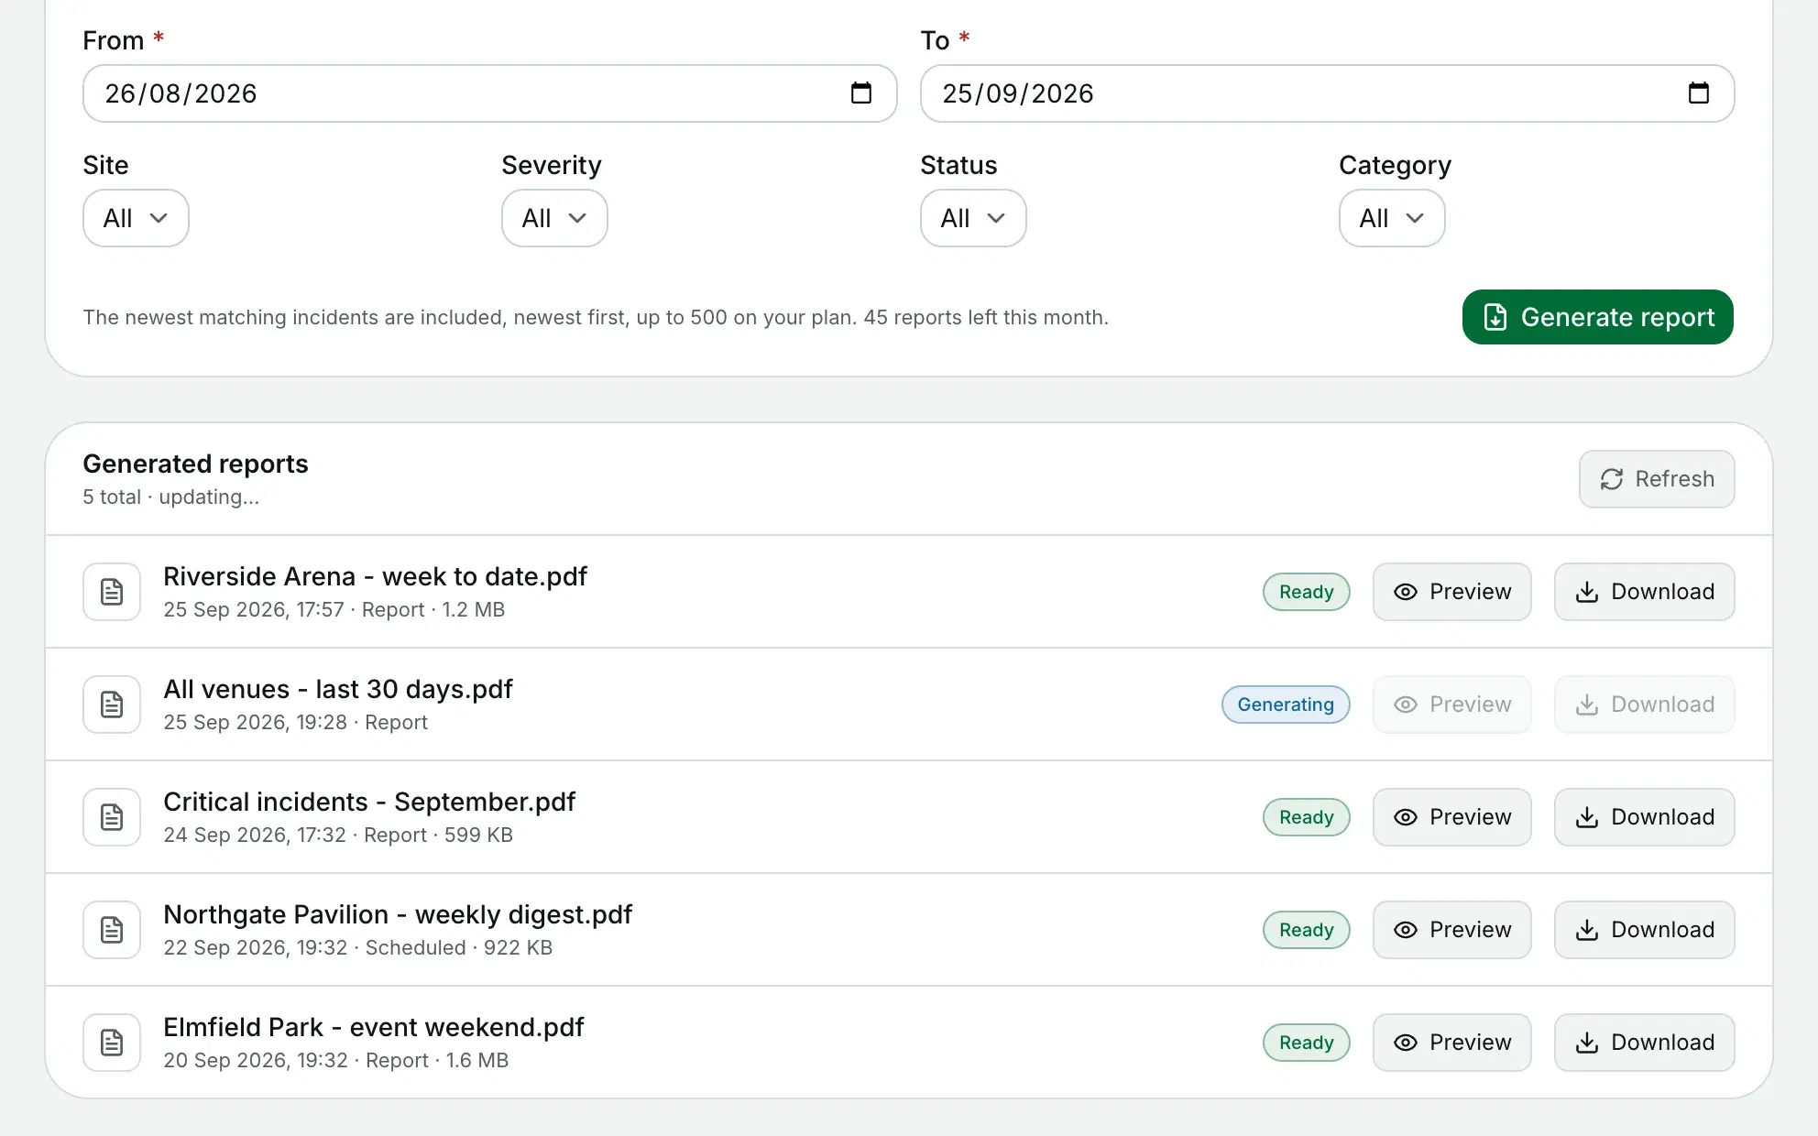Preview Northgate Pavilion - weekly digest.pdf
The height and width of the screenshot is (1136, 1818).
point(1452,930)
